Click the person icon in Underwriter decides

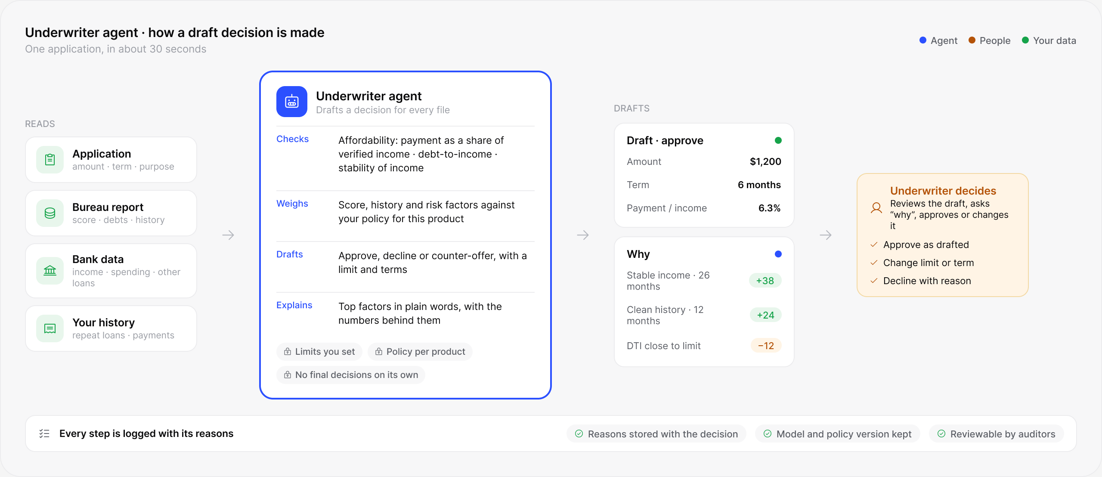pyautogui.click(x=876, y=208)
